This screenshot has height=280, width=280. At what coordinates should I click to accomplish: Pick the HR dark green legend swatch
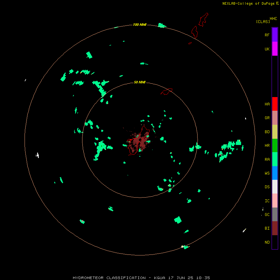click(275, 146)
